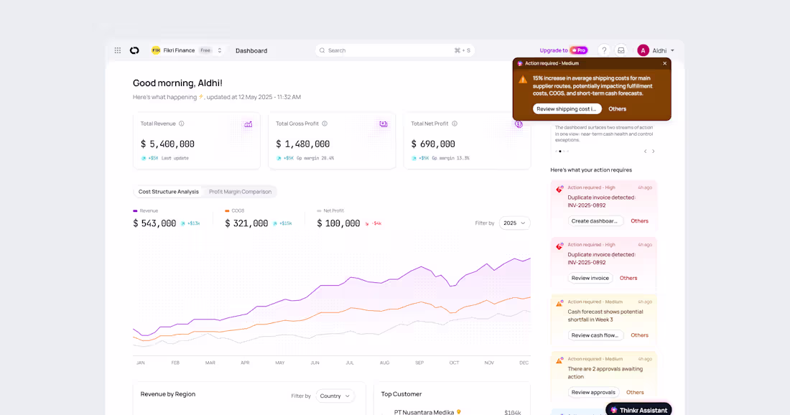Click the app logo next to apps grid
Image resolution: width=790 pixels, height=415 pixels.
click(x=134, y=50)
